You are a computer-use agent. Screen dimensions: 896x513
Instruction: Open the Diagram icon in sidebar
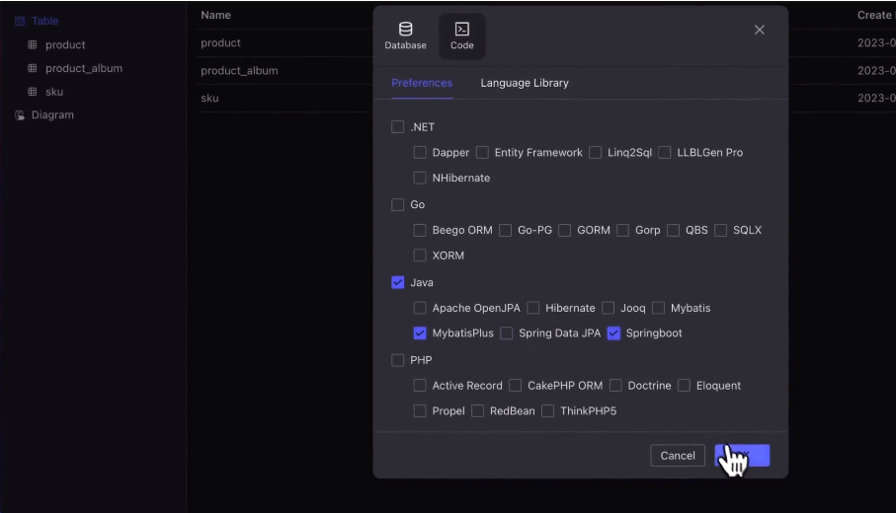pos(20,115)
